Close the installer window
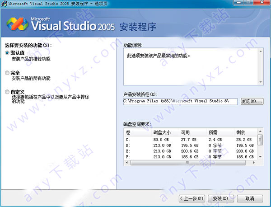 click(x=262, y=2)
